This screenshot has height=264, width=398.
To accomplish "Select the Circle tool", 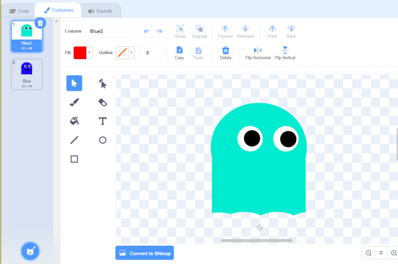I will pyautogui.click(x=103, y=140).
